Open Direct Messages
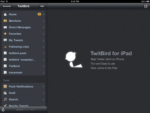Viewport: 150px width, 113px height. 23,27
